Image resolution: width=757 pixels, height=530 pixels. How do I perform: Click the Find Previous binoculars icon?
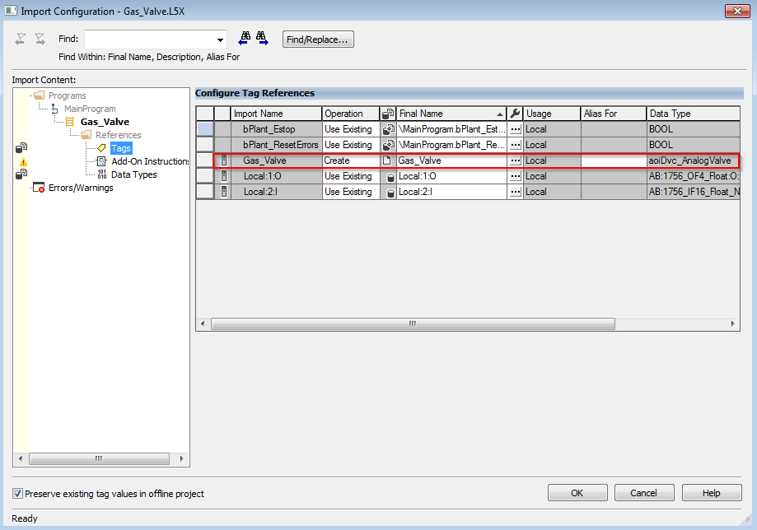245,39
